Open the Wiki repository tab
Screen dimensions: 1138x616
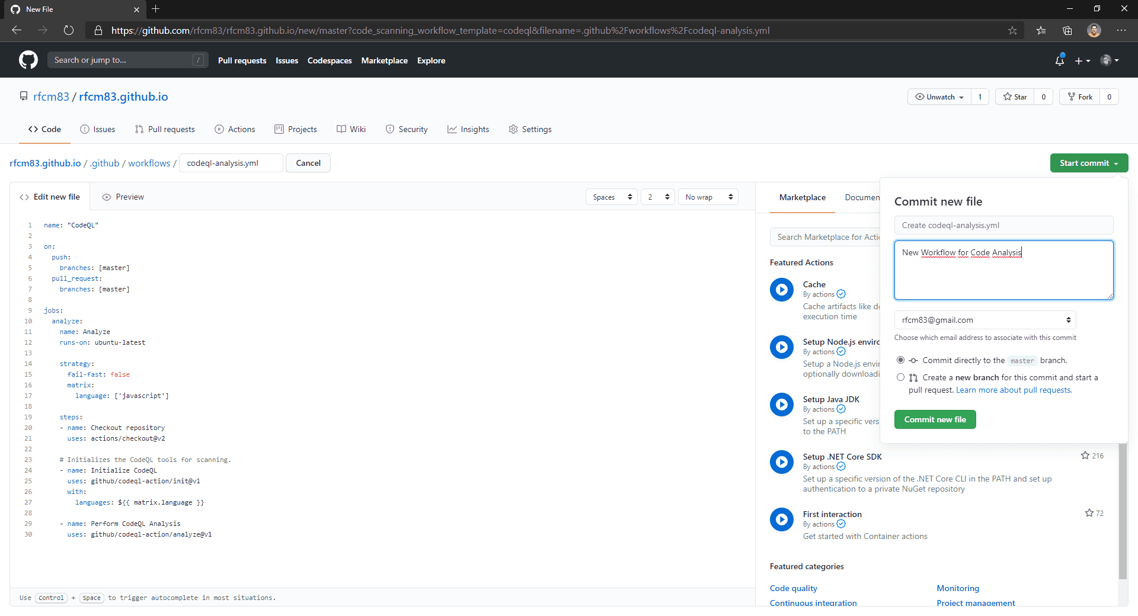(x=351, y=129)
